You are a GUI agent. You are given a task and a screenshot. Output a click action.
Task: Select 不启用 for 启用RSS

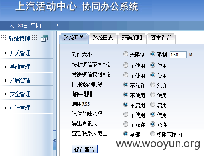tap(126, 104)
